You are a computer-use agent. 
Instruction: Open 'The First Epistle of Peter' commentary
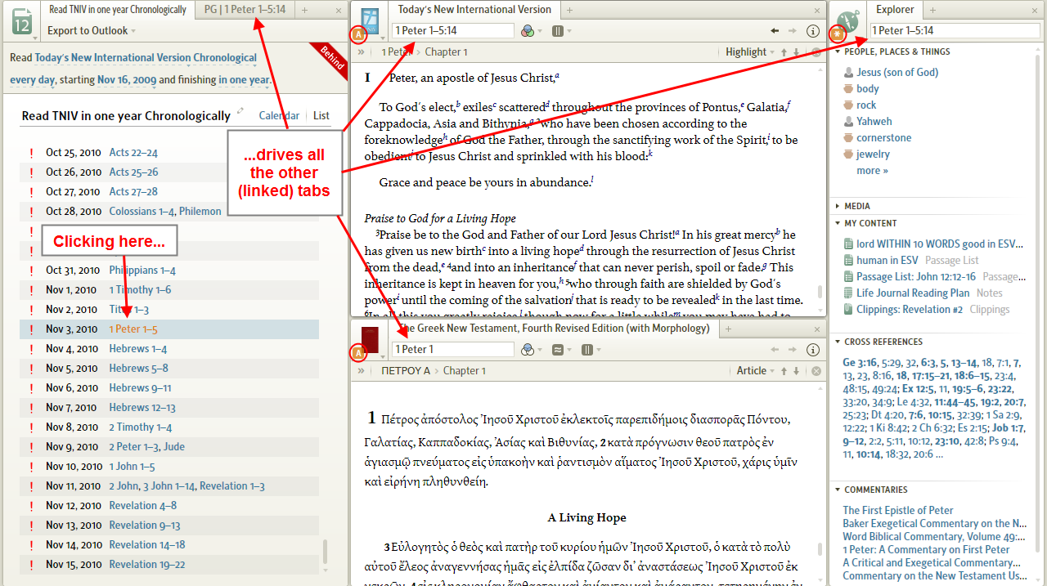point(898,511)
